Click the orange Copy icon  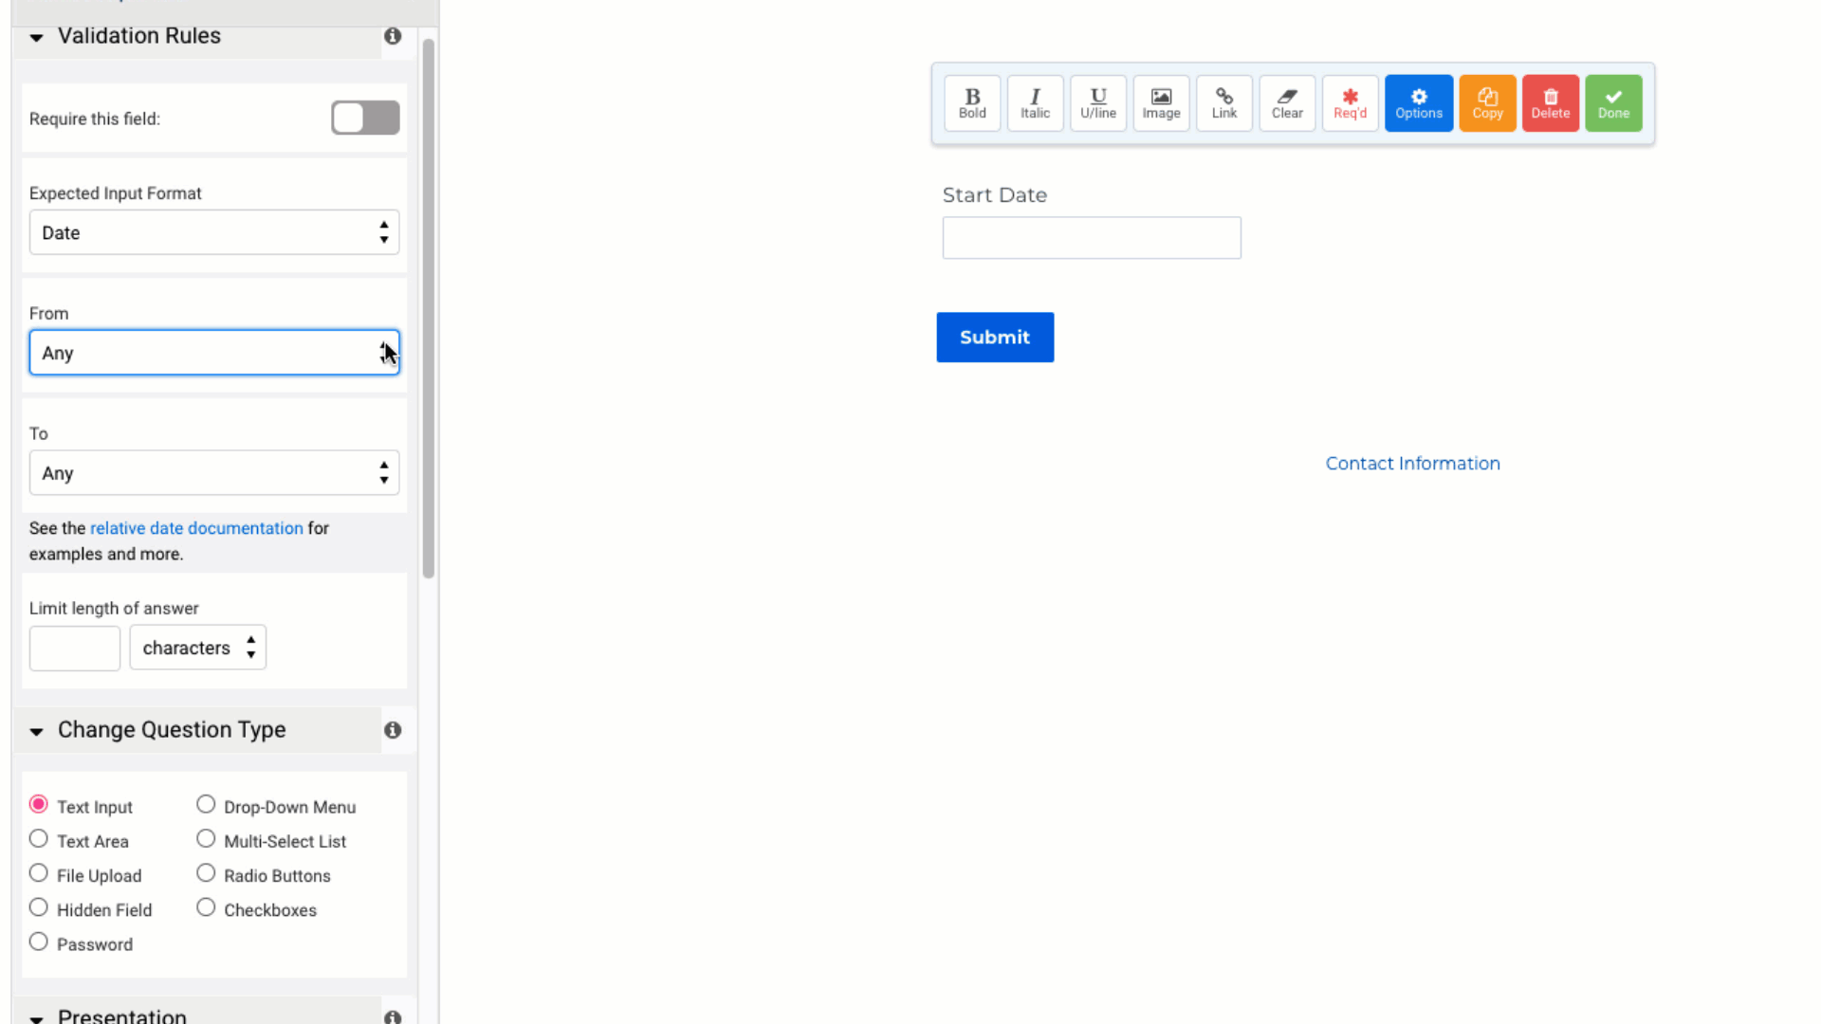tap(1487, 102)
